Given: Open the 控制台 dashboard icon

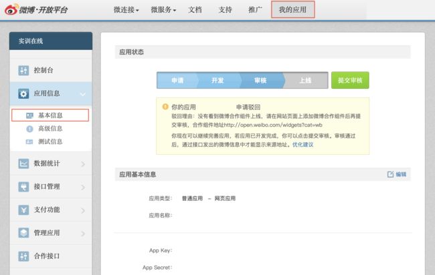Looking at the screenshot, I should 23,70.
